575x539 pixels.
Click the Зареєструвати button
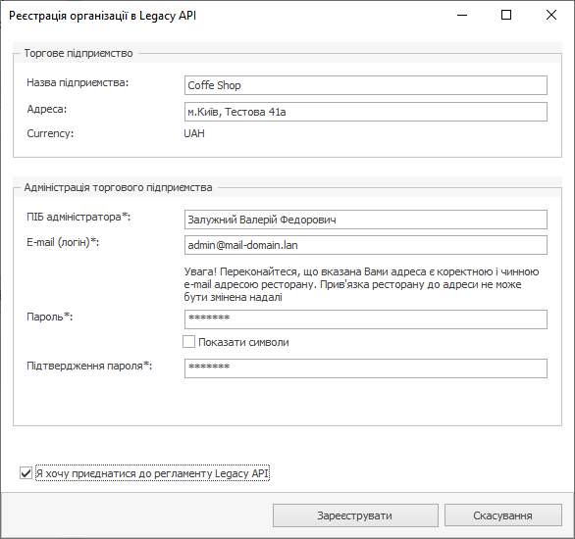point(355,515)
